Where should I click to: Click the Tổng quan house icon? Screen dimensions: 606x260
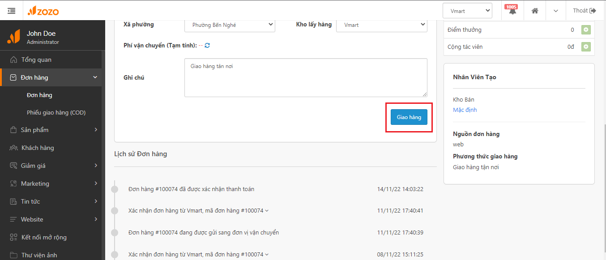(13, 60)
